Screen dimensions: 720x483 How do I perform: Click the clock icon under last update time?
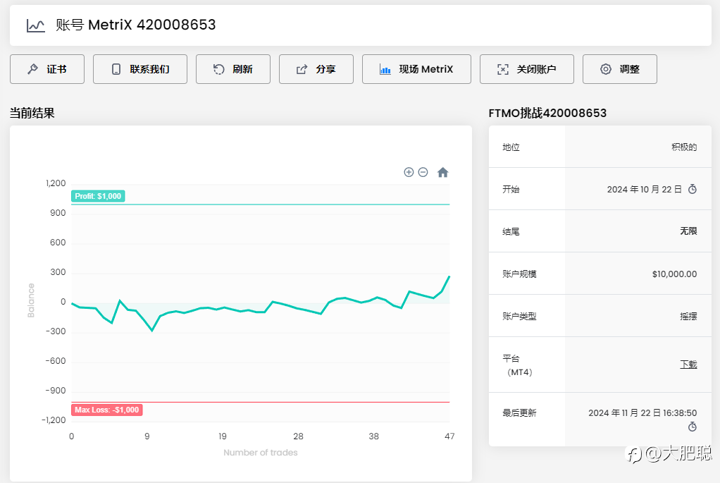click(x=693, y=427)
